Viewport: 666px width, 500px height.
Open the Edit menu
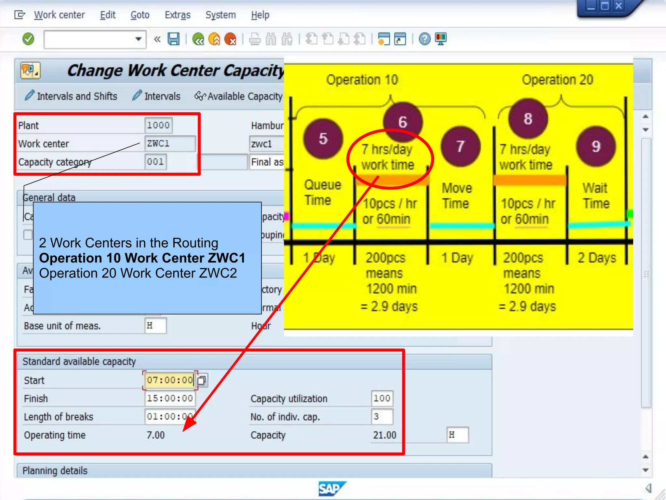(108, 15)
